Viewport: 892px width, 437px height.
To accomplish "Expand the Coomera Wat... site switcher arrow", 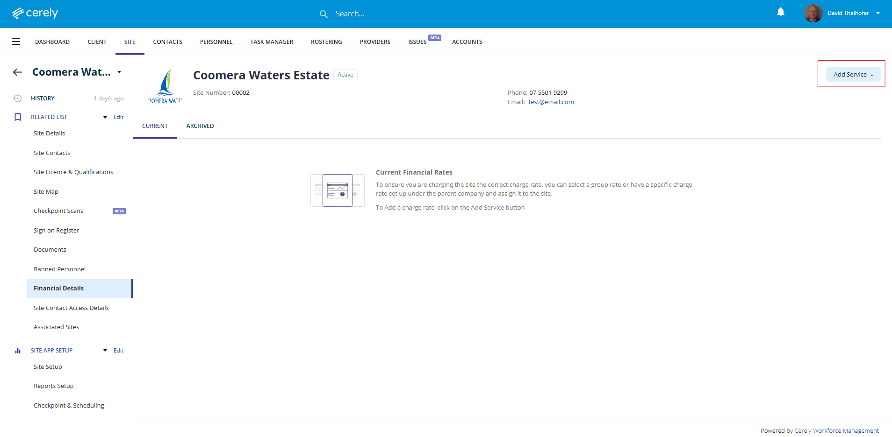I will click(119, 72).
